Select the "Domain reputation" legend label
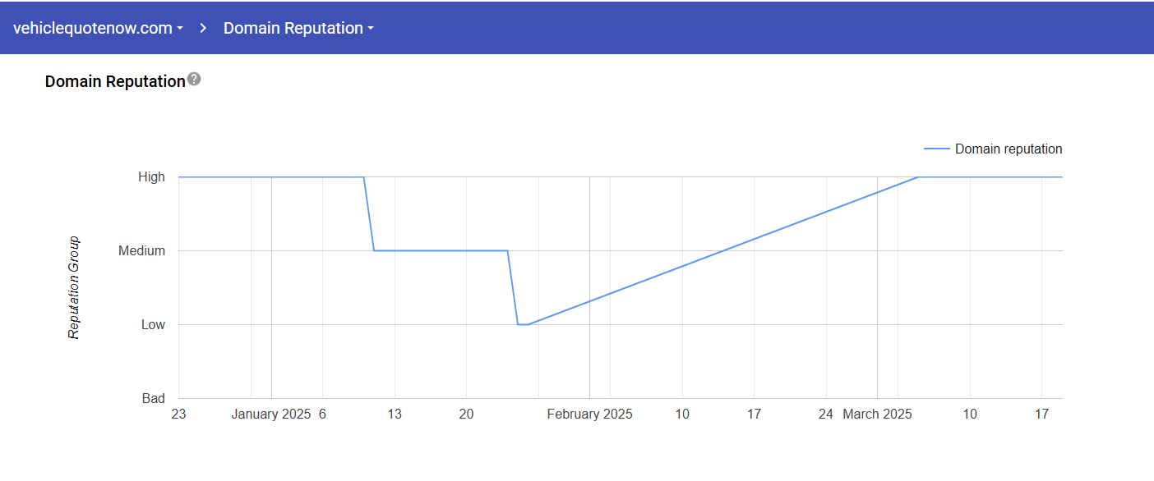The height and width of the screenshot is (481, 1154). 1009,149
